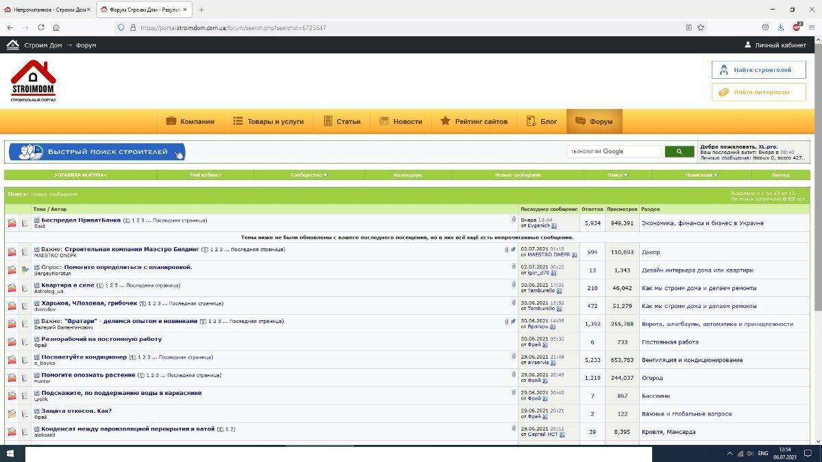The height and width of the screenshot is (462, 822).
Task: Click the green search magnifier button
Action: [680, 151]
